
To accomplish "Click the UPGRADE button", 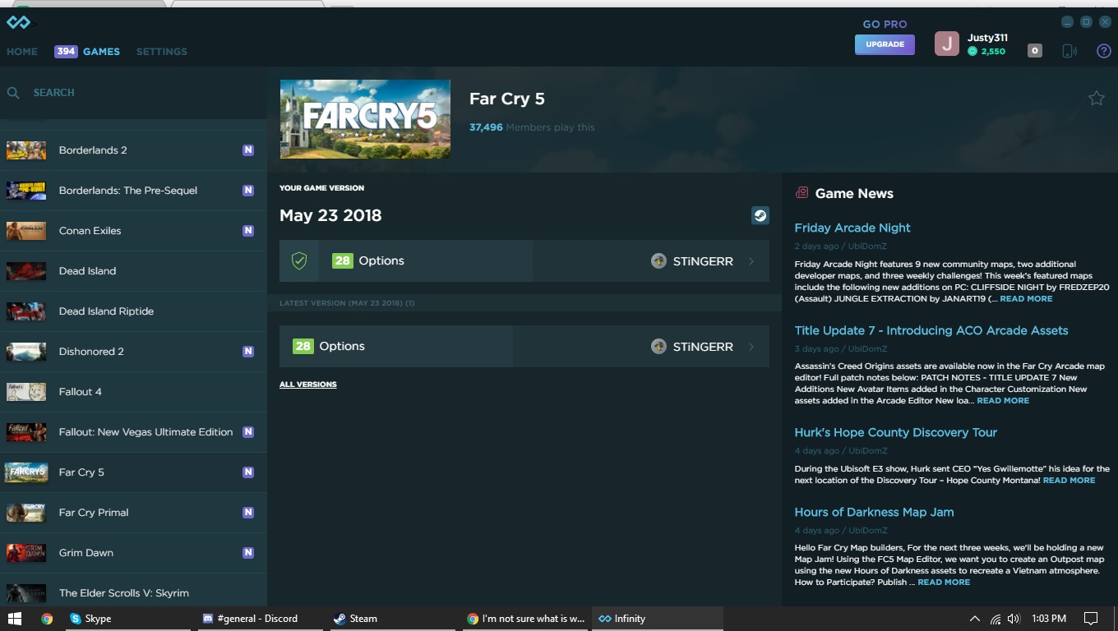I will (x=885, y=44).
